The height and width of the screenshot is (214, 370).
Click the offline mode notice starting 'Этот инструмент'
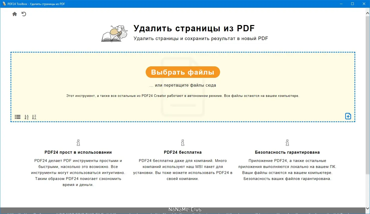(x=183, y=96)
